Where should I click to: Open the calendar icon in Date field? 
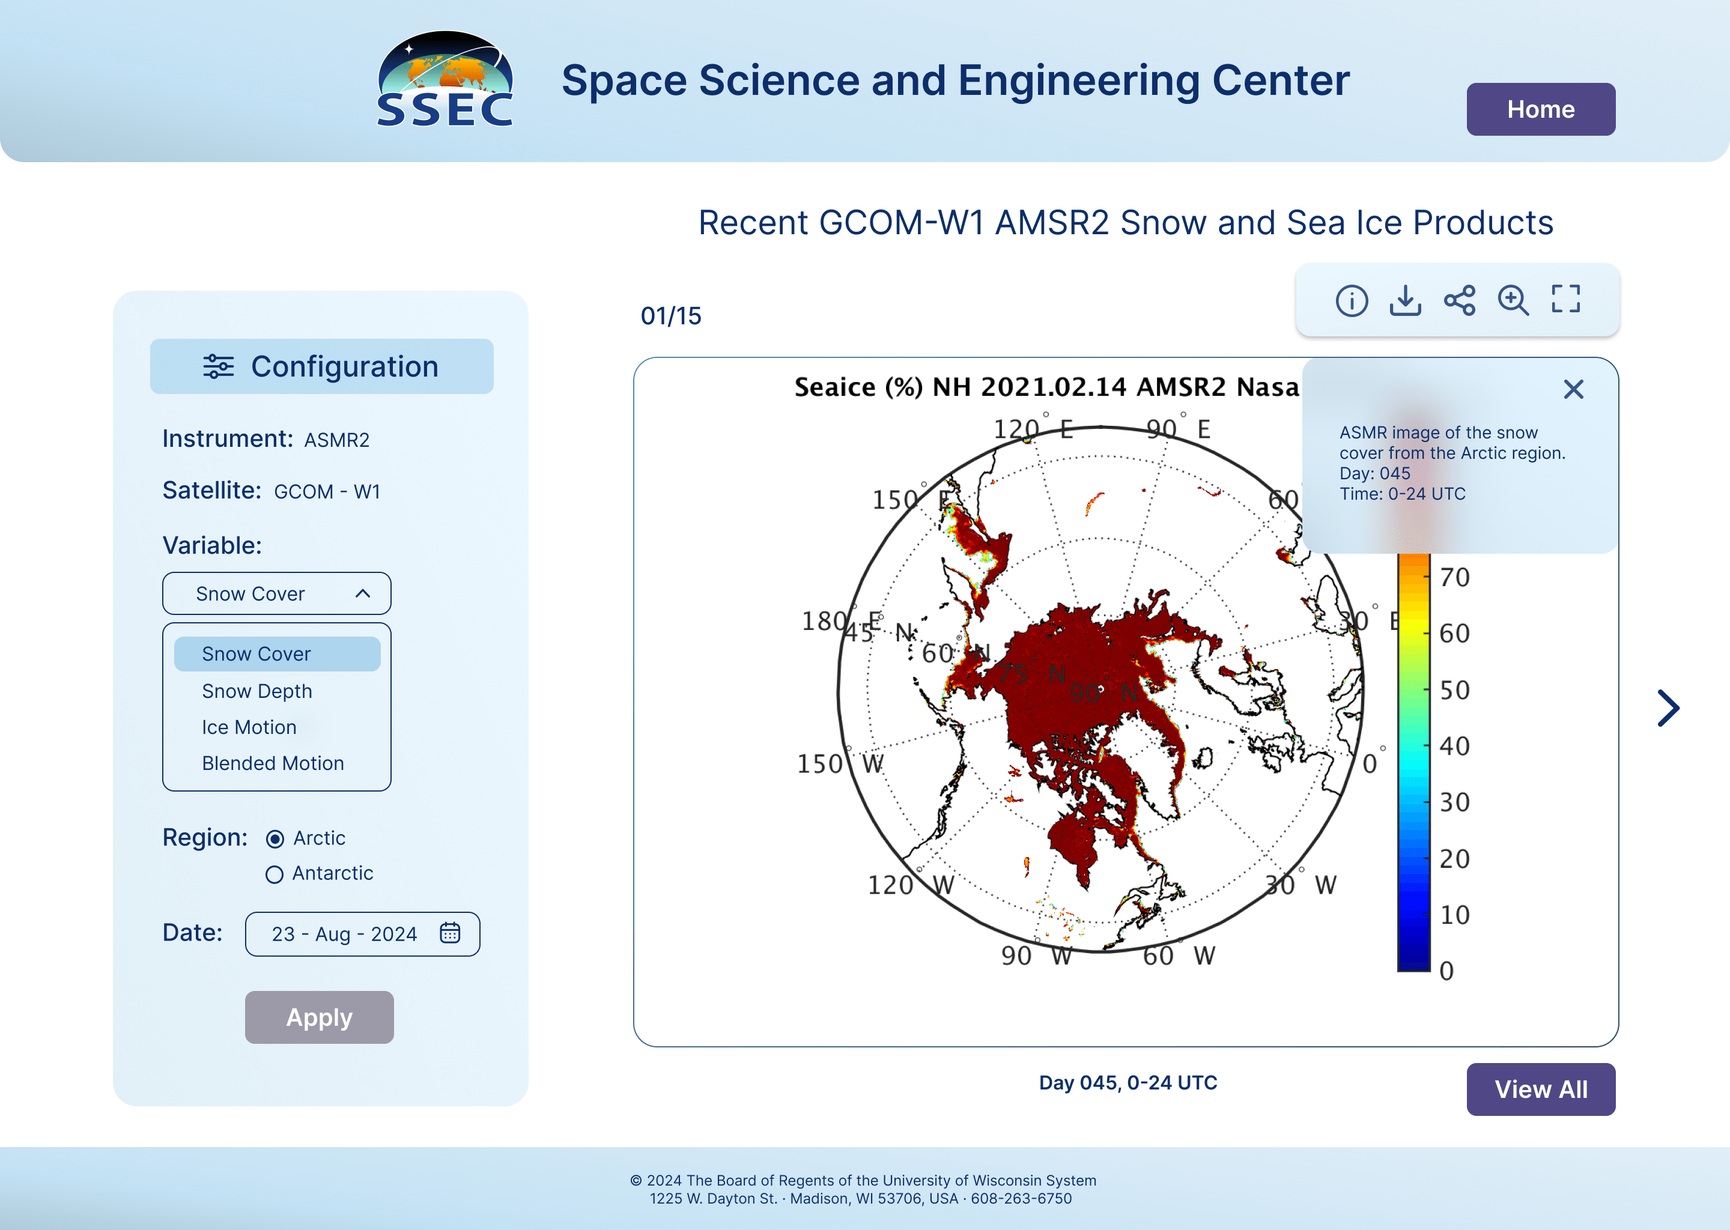tap(450, 933)
